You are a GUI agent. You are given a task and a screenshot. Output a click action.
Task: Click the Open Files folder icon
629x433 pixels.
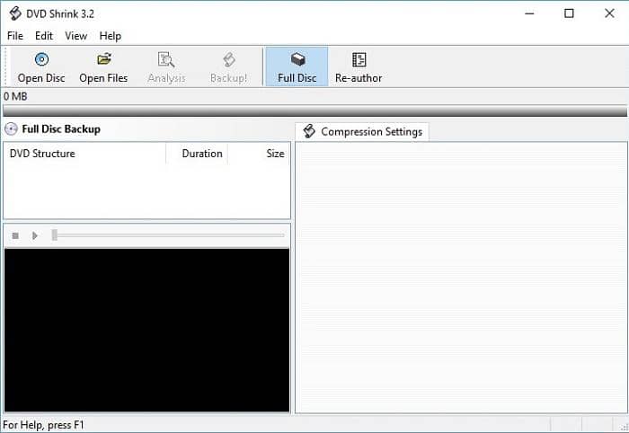(104, 59)
